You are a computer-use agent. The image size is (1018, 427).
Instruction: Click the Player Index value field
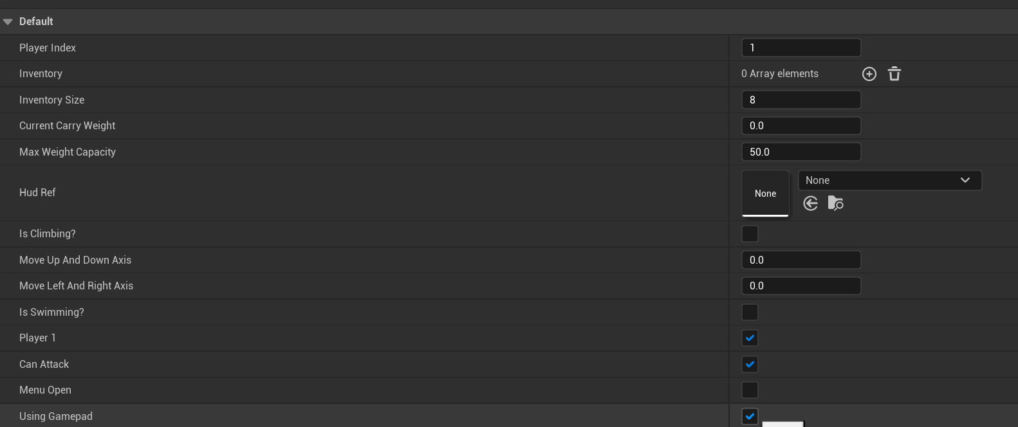tap(801, 48)
